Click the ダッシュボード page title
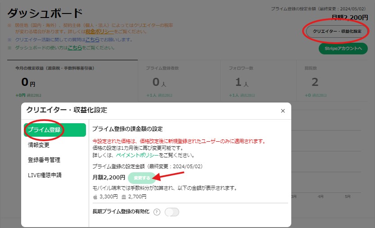The height and width of the screenshot is (228, 375). tap(45, 13)
